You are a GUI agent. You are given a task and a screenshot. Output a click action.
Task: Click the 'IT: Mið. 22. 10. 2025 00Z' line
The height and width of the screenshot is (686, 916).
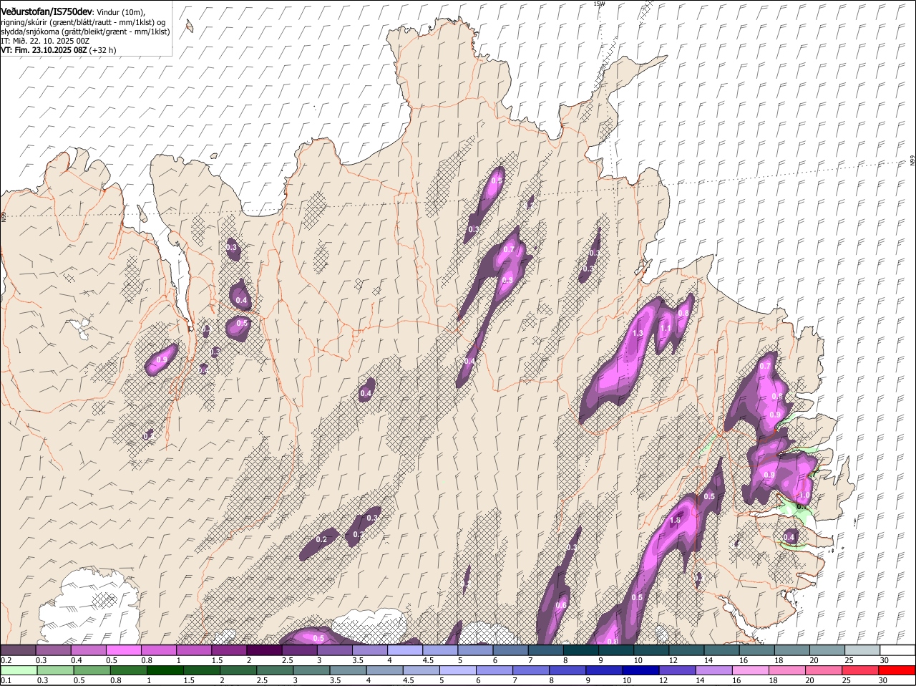click(x=45, y=41)
